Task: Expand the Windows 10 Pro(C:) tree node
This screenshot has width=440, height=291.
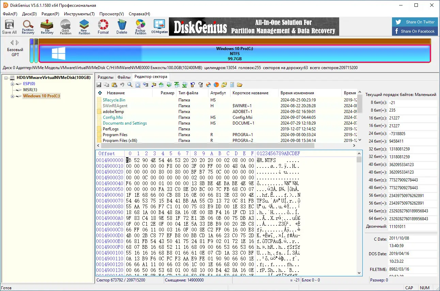Action: click(12, 96)
